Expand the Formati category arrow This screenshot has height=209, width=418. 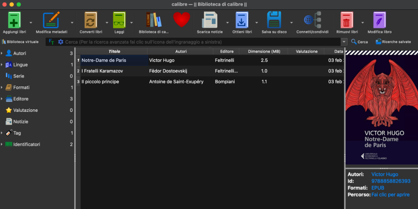click(2, 87)
